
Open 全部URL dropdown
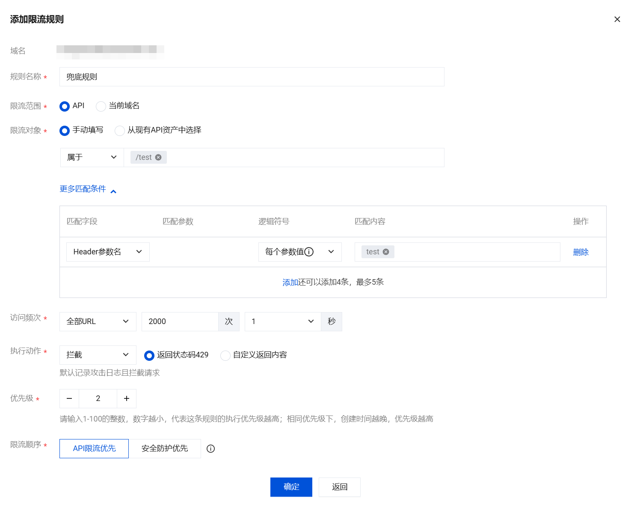coord(98,321)
